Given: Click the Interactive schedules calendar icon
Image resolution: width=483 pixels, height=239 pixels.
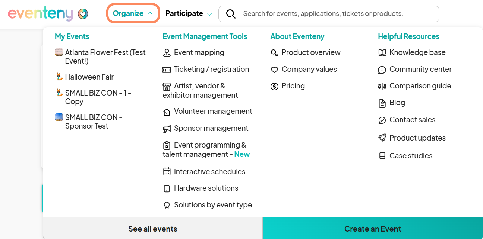Looking at the screenshot, I should [x=167, y=172].
